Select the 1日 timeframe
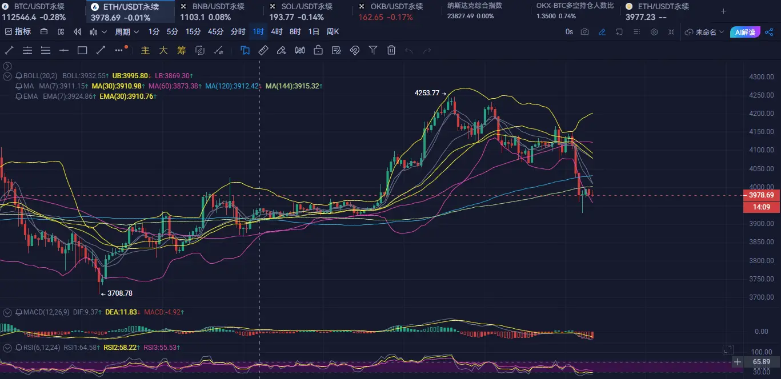Image resolution: width=781 pixels, height=379 pixels. point(314,32)
